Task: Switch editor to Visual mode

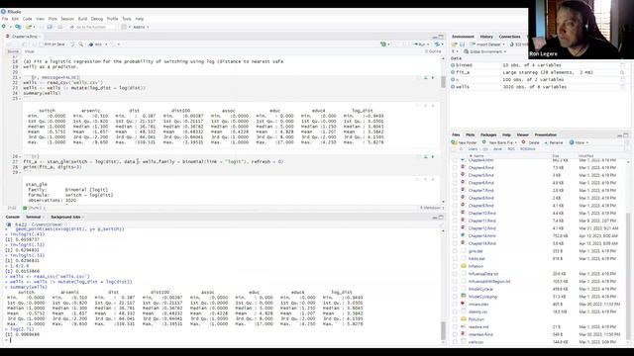Action: [x=30, y=51]
